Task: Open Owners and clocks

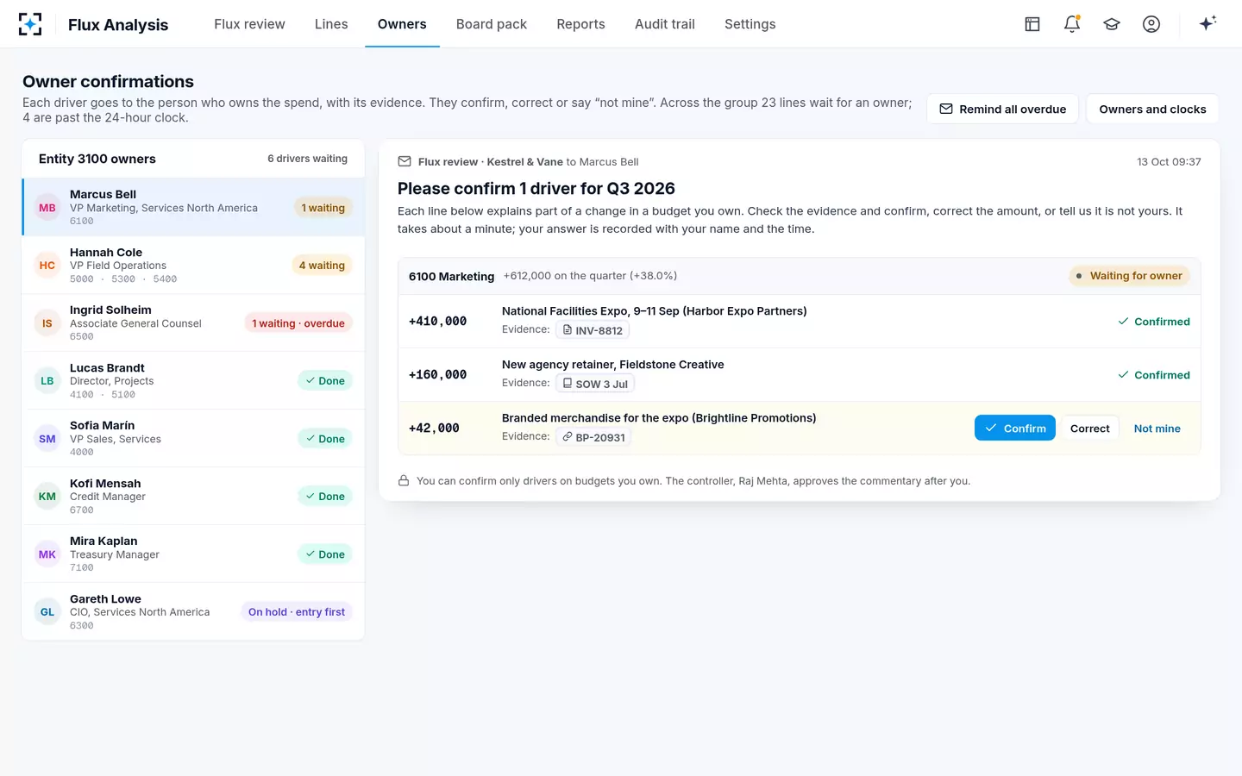Action: point(1152,109)
